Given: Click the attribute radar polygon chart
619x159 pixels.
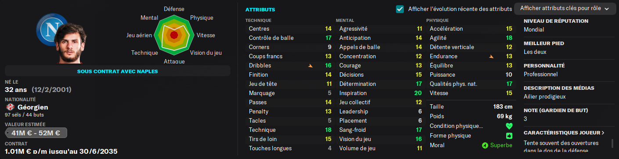Looking at the screenshot, I should tap(174, 35).
